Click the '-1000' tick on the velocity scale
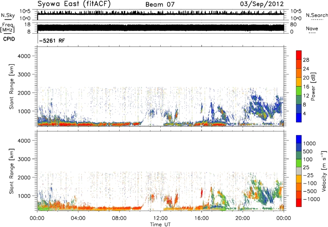This screenshot has width=328, height=227. (311, 199)
